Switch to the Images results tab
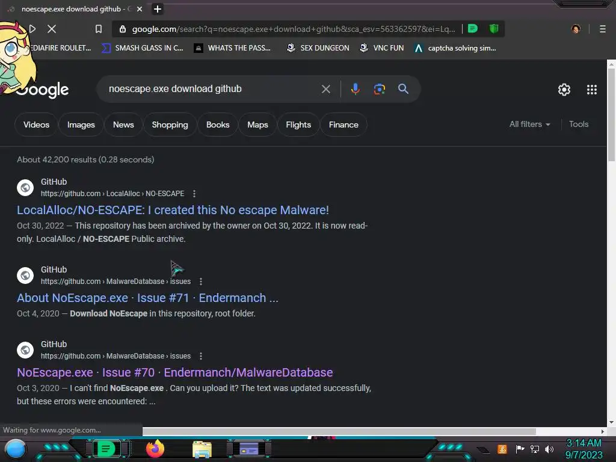 [81, 125]
